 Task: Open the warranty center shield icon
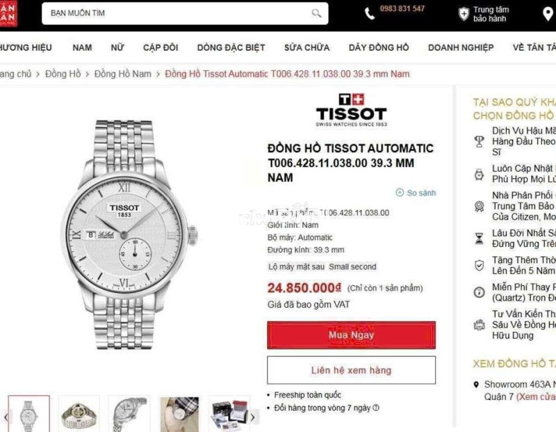464,14
